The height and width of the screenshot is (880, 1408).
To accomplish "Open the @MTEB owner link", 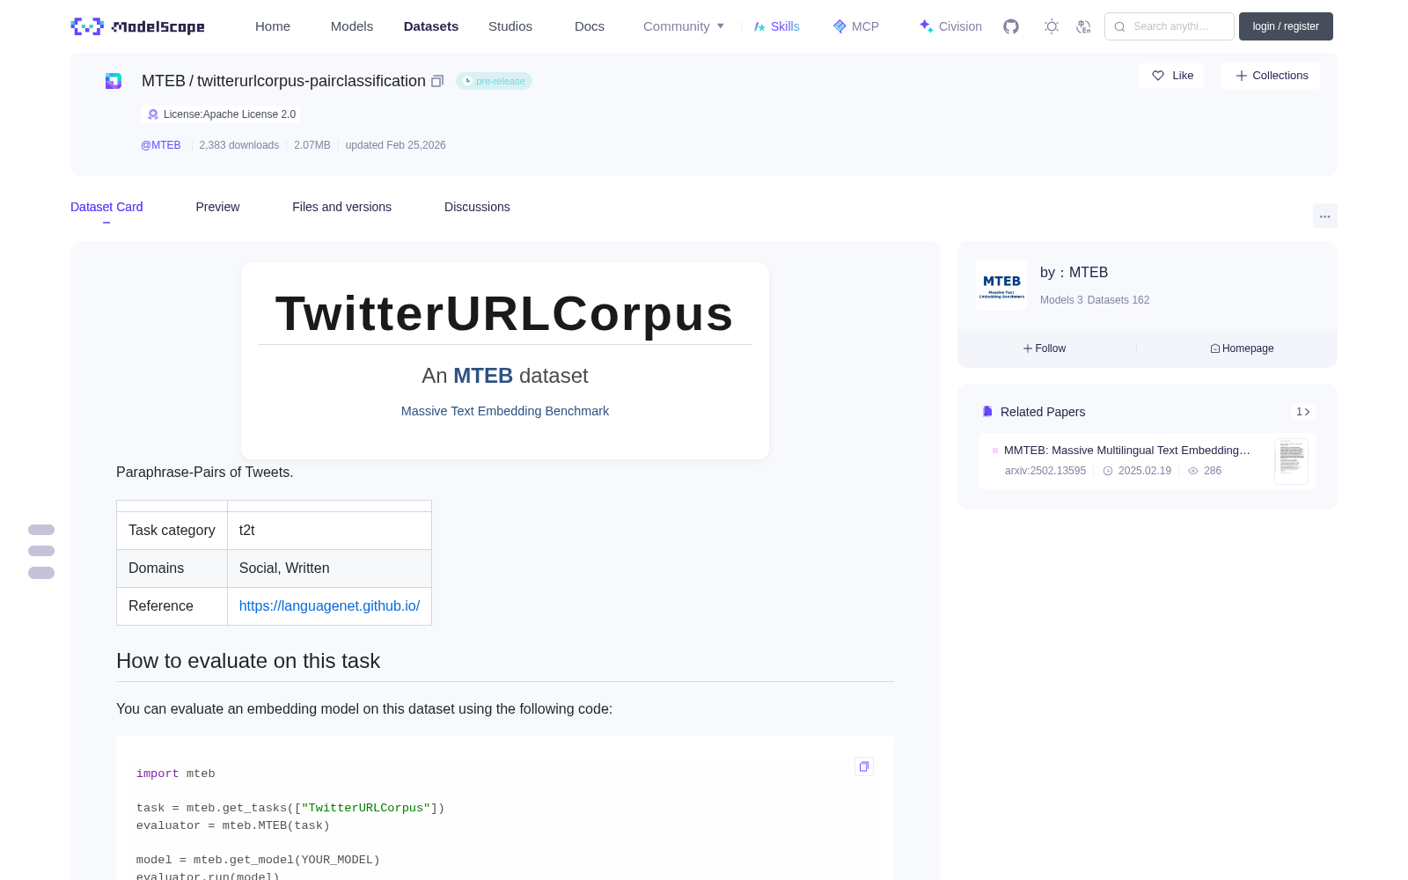I will point(161,145).
